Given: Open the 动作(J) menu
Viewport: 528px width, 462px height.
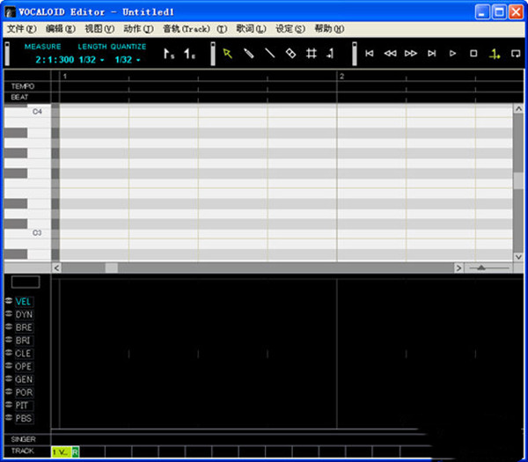Looking at the screenshot, I should (x=139, y=29).
